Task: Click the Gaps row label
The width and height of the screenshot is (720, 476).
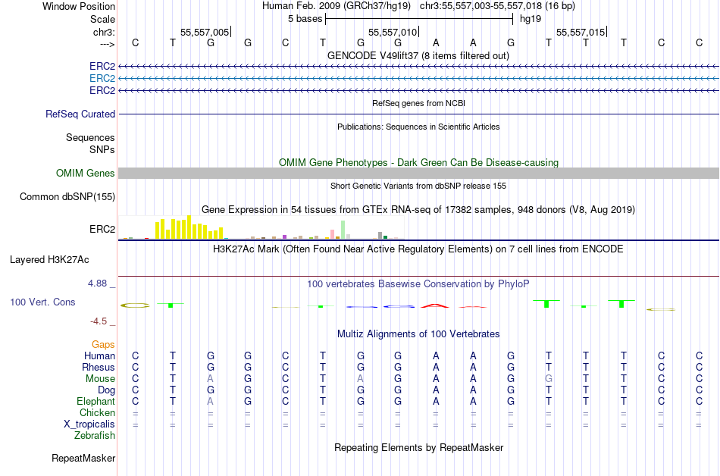Action: click(103, 344)
